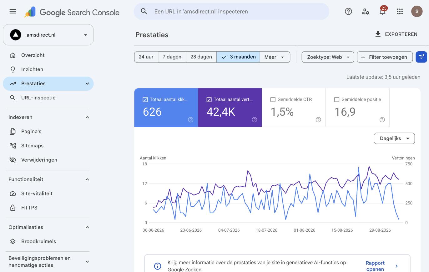Open the hamburger main menu
The height and width of the screenshot is (272, 429).
pos(13,12)
